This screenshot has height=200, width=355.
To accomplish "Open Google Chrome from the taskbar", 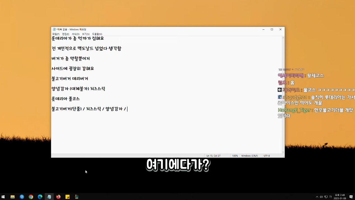I will (x=31, y=197).
